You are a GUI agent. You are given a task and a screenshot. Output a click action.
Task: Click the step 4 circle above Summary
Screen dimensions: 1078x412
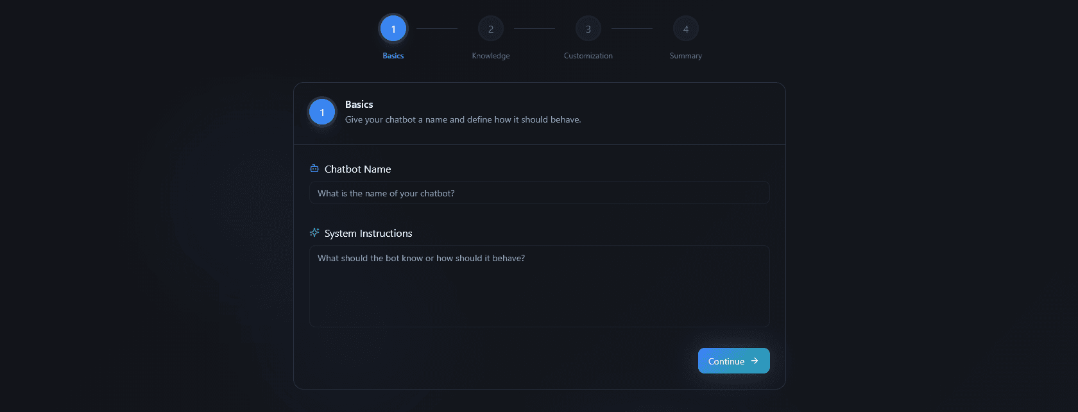685,28
